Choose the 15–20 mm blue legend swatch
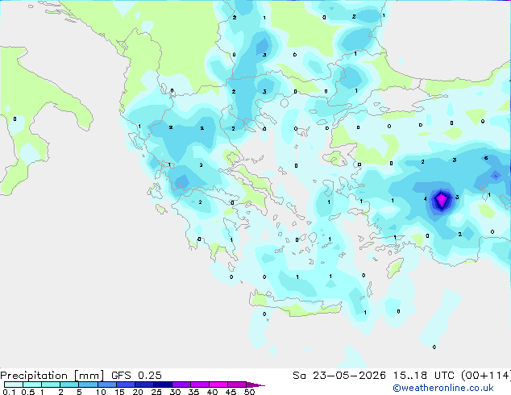Screen dimensions: 511x395 point(125,385)
